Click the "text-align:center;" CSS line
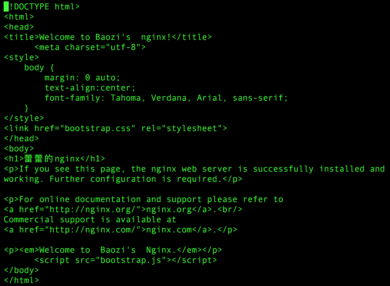Viewport: 390px width, 286px height. tap(90, 88)
